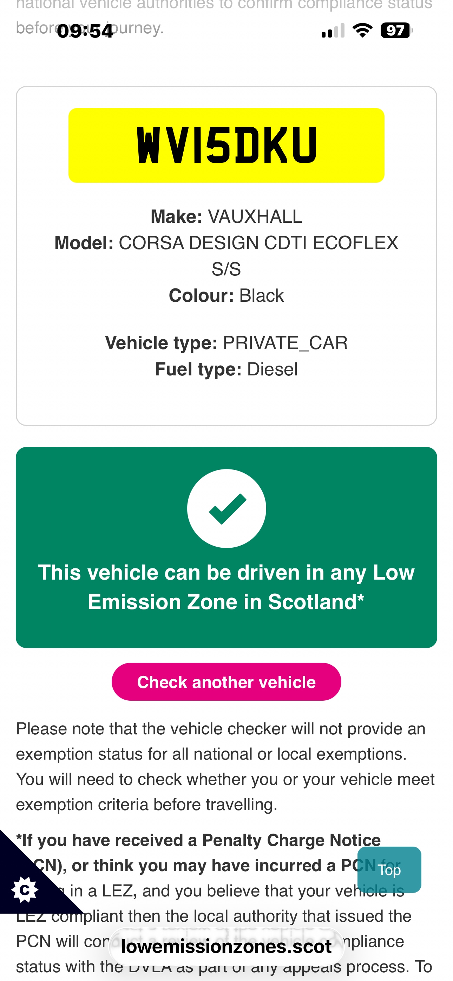The image size is (453, 981).
Task: Tap the cellular signal bars icon
Action: click(333, 31)
